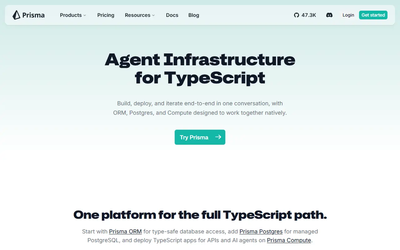Open the GitHub repository icon
The image size is (400, 250).
(297, 15)
